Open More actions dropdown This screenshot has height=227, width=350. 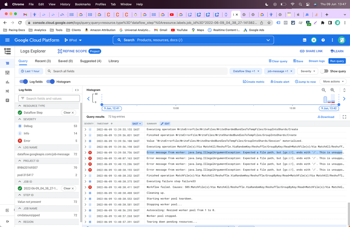coord(333,81)
